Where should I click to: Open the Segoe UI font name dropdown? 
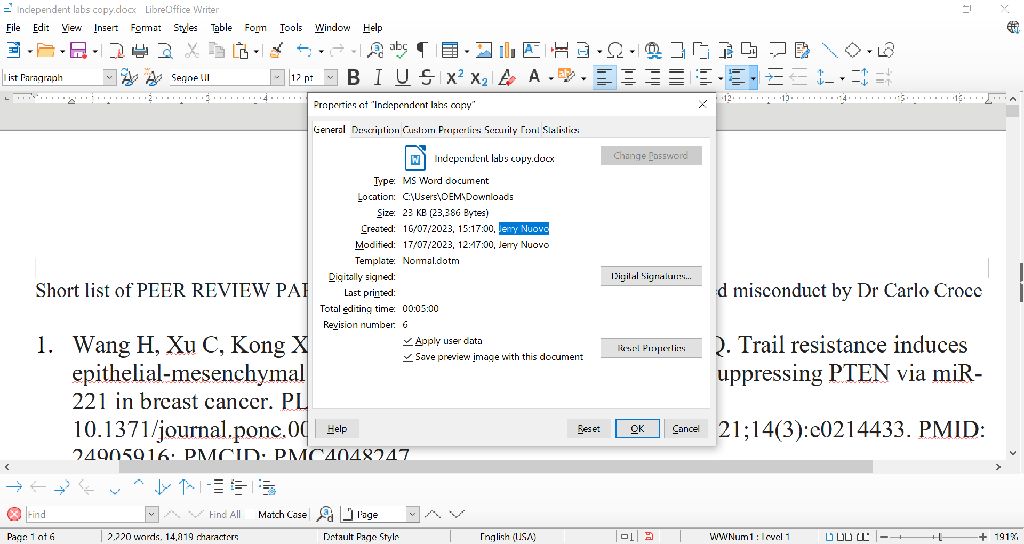click(277, 78)
